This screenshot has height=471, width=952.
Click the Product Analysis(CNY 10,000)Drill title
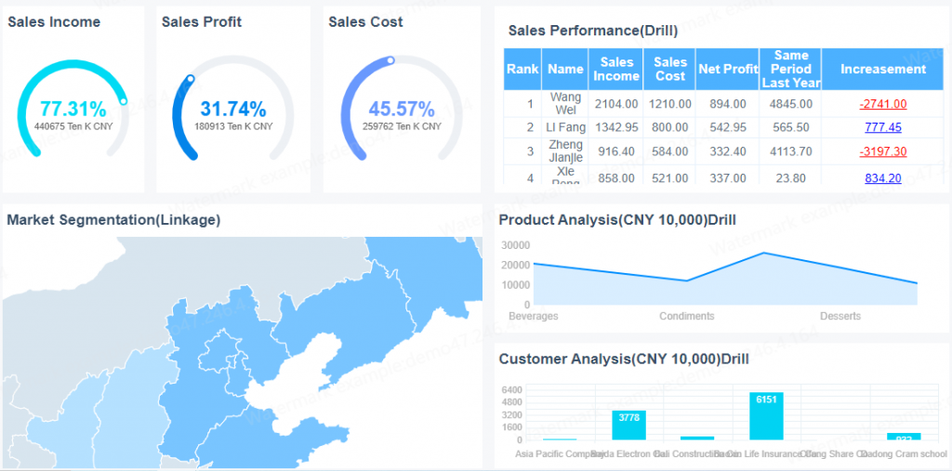coord(617,220)
